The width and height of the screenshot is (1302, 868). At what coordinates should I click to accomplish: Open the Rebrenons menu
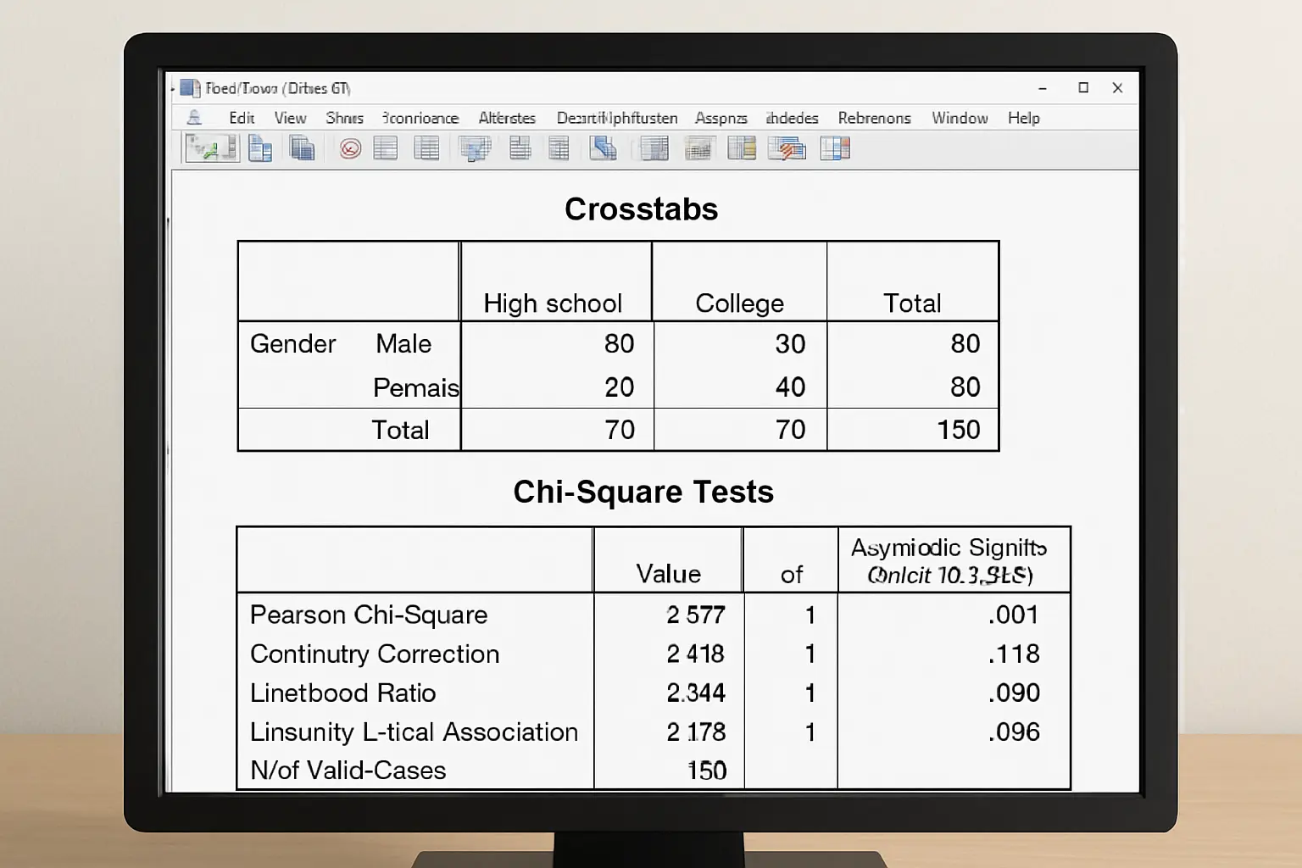tap(874, 118)
